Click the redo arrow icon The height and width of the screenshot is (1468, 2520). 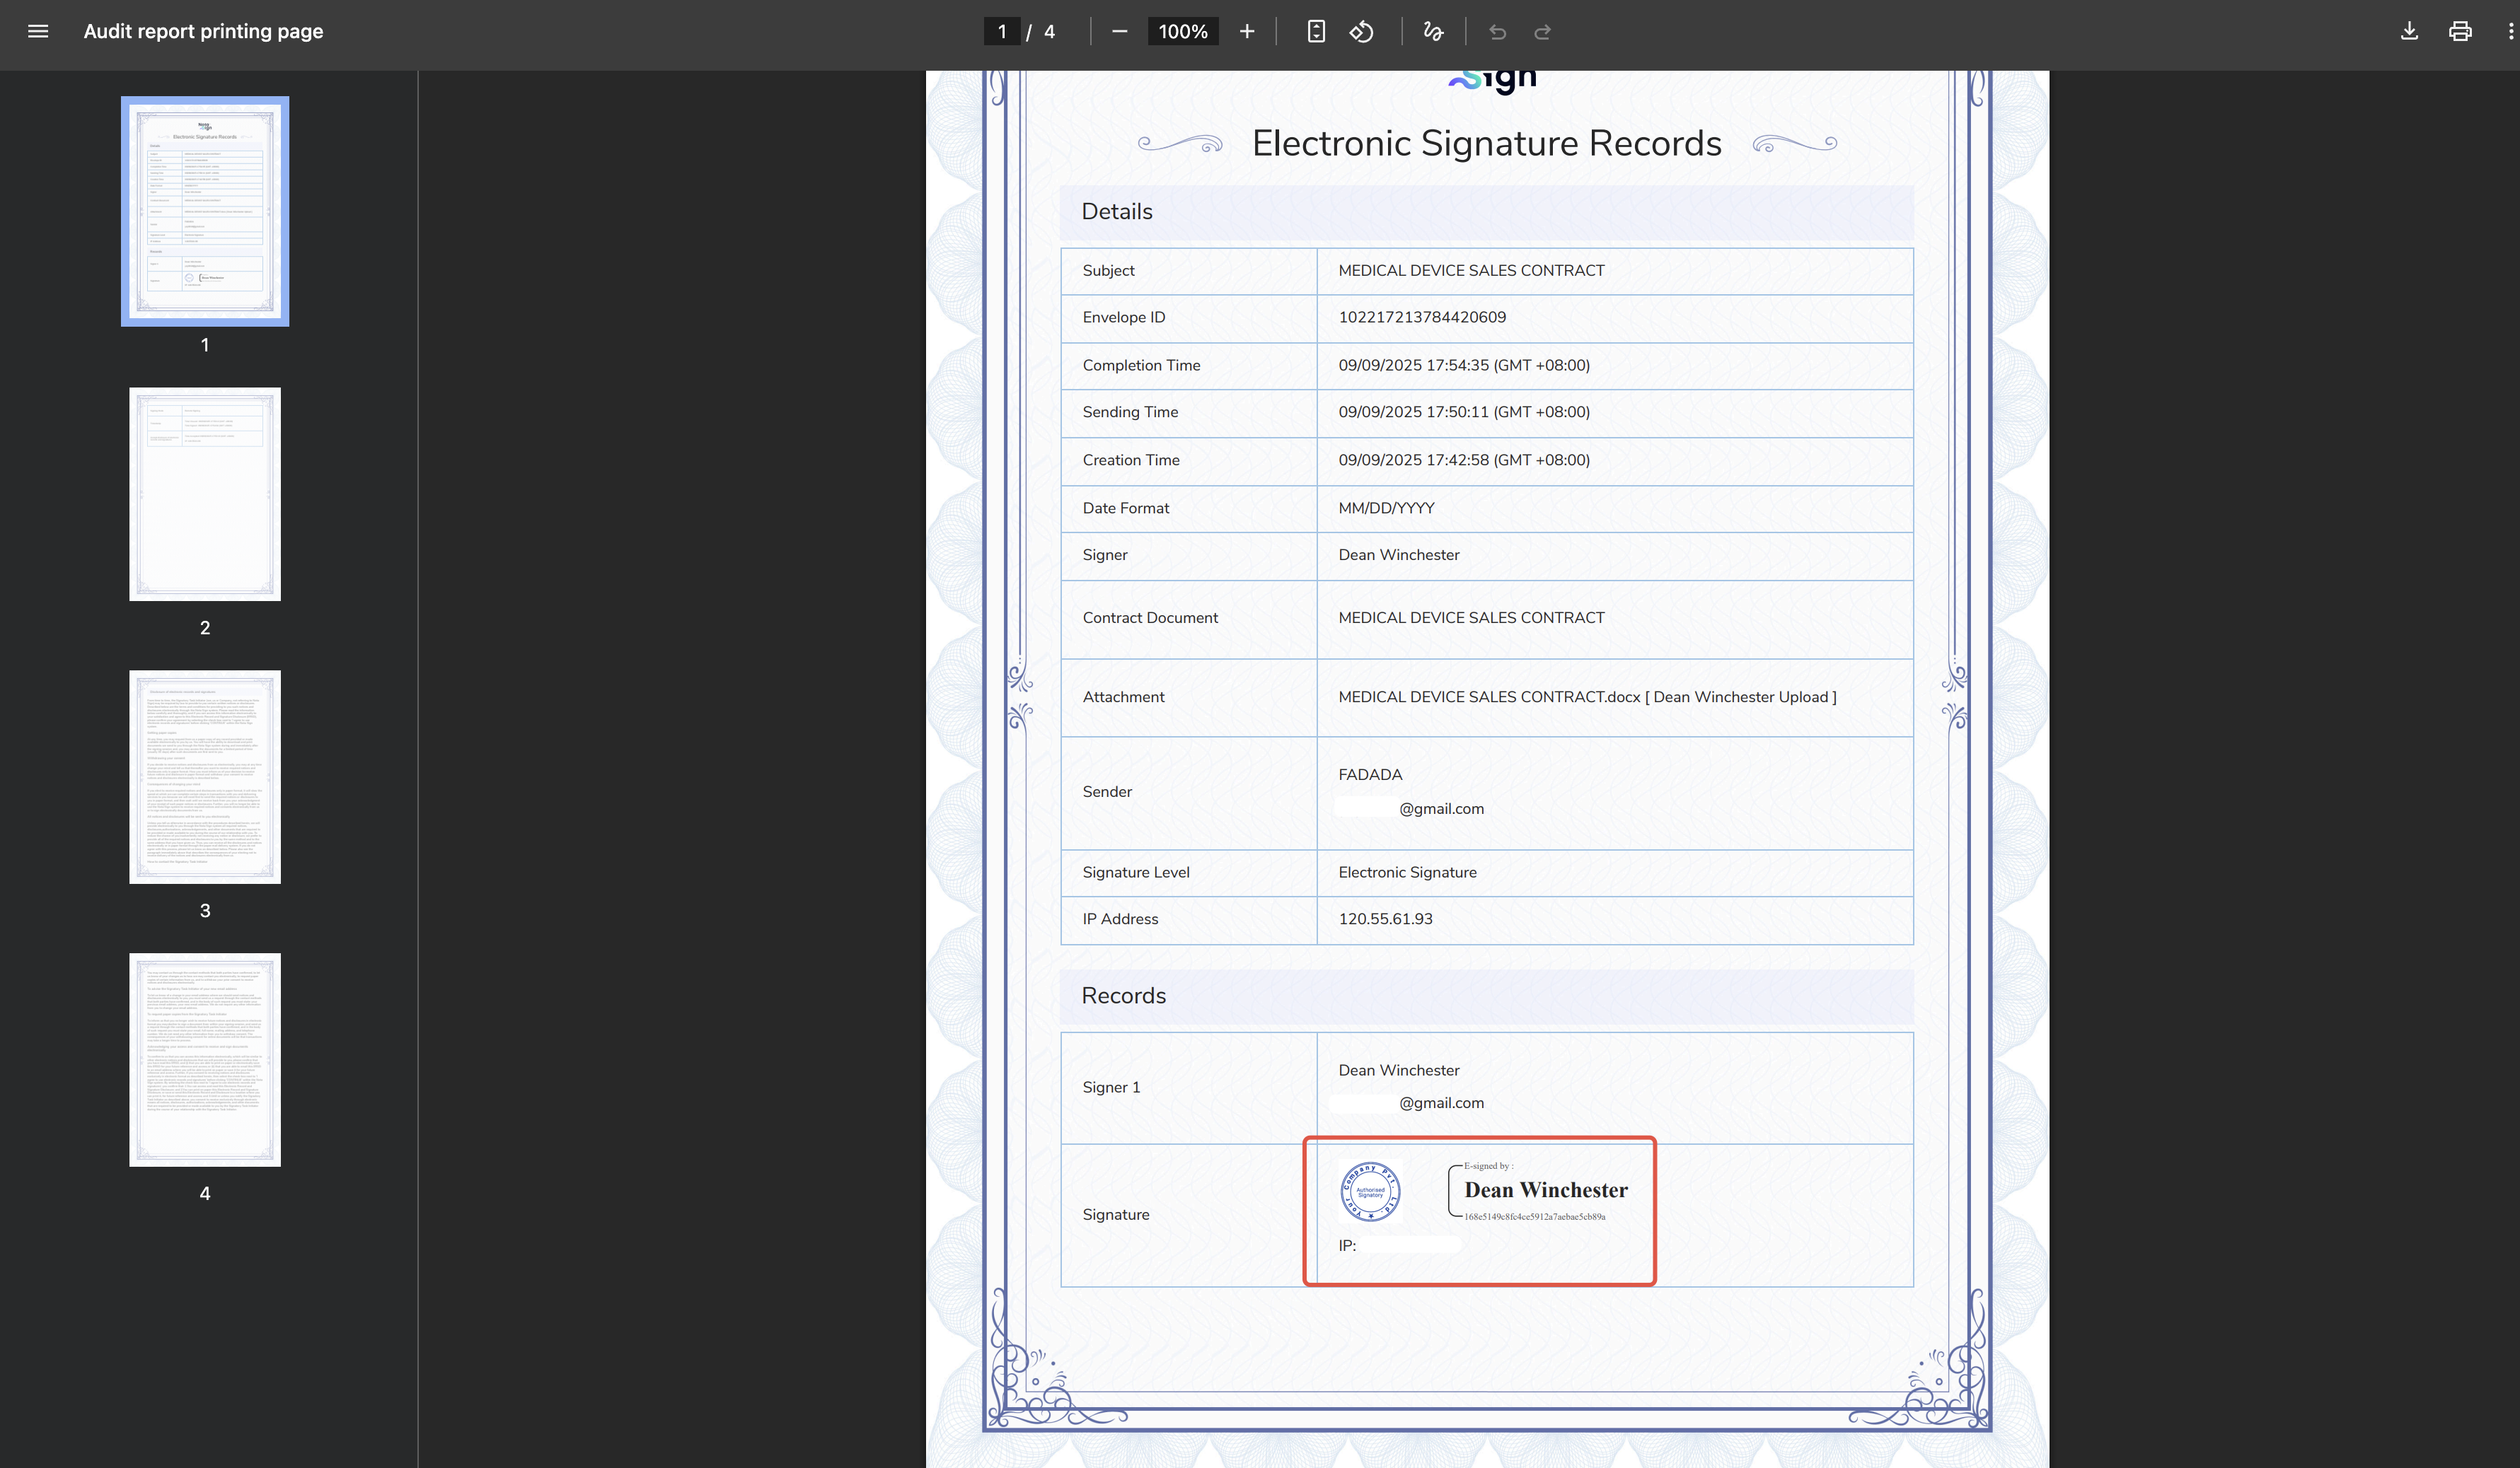[x=1542, y=32]
